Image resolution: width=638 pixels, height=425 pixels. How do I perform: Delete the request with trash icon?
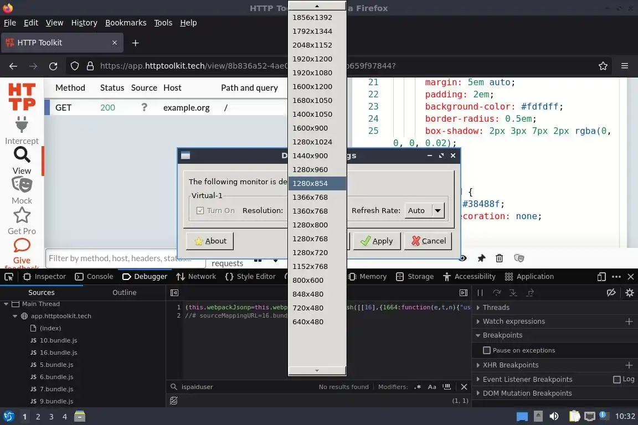(x=499, y=258)
